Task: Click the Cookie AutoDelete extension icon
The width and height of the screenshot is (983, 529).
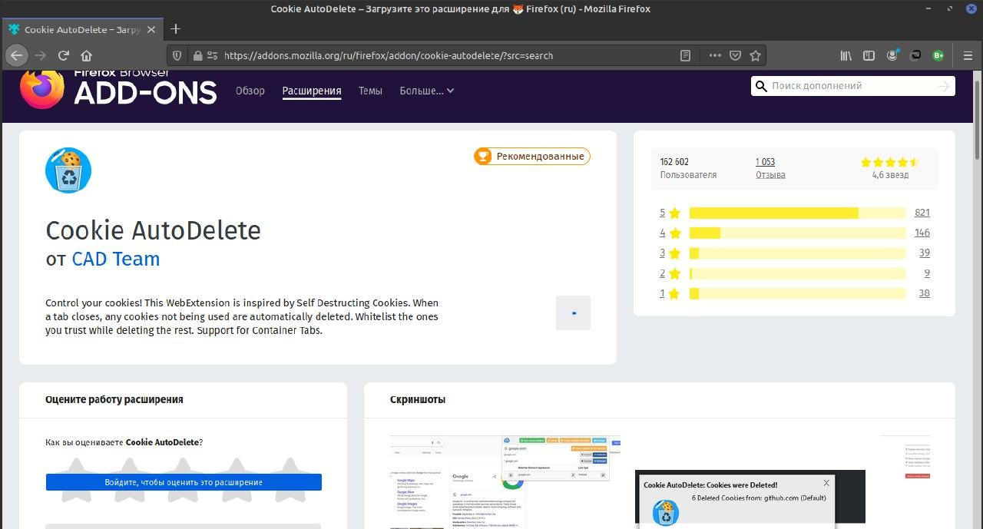Action: tap(68, 170)
